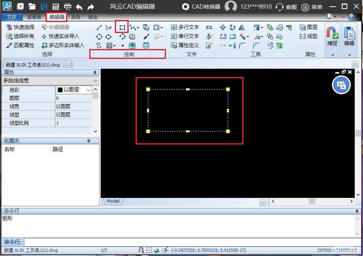Screen dimensions: 363x256
Task: Insert a table using the grid icon
Action: 146,46
